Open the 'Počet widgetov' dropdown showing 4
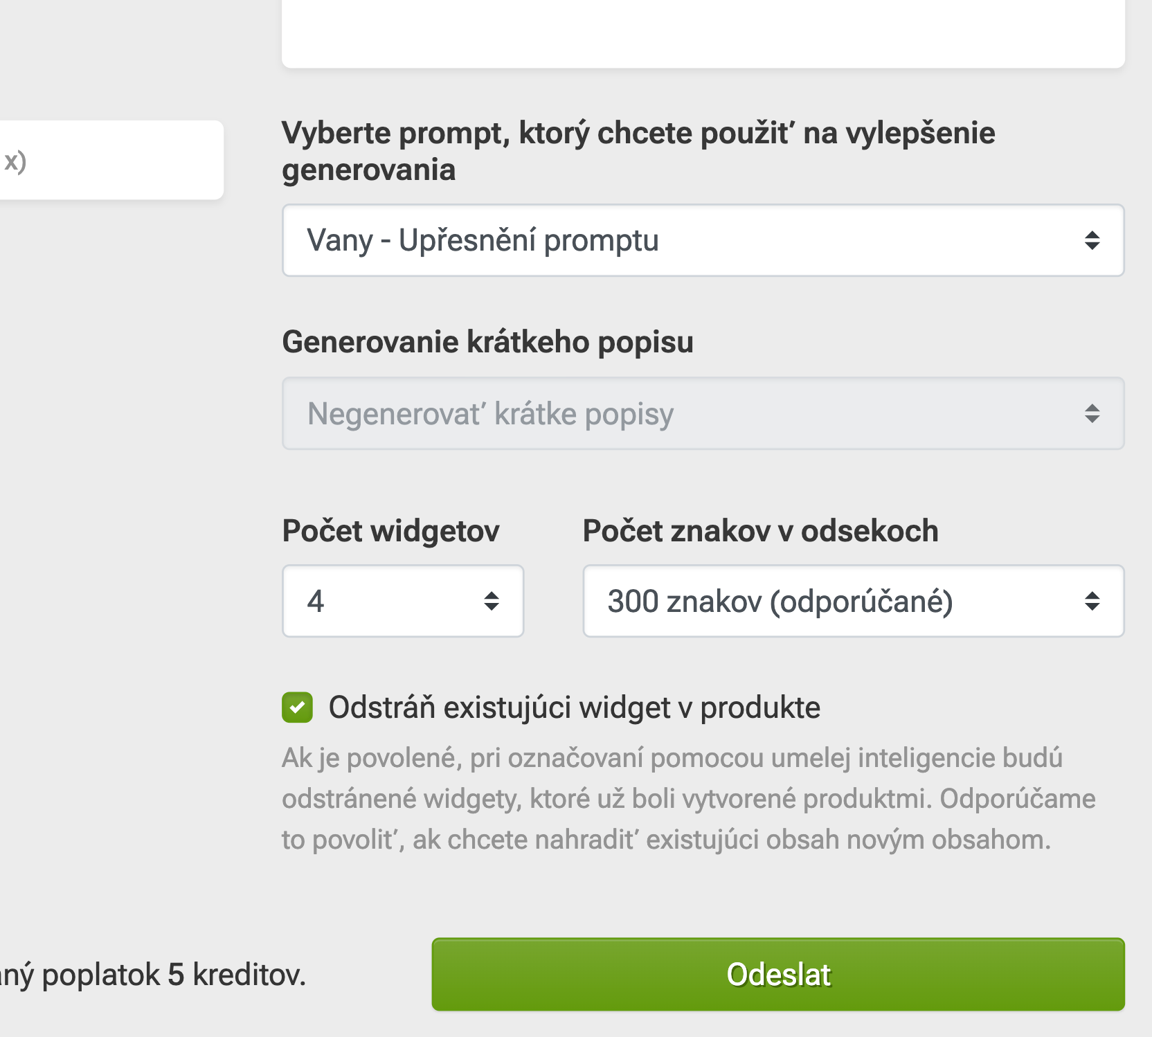 [403, 601]
